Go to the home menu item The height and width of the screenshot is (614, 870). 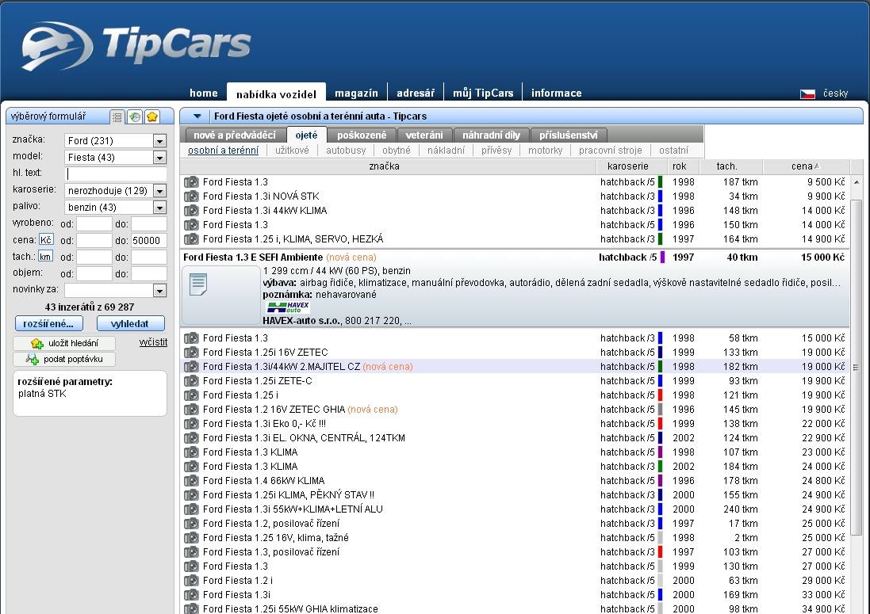204,93
